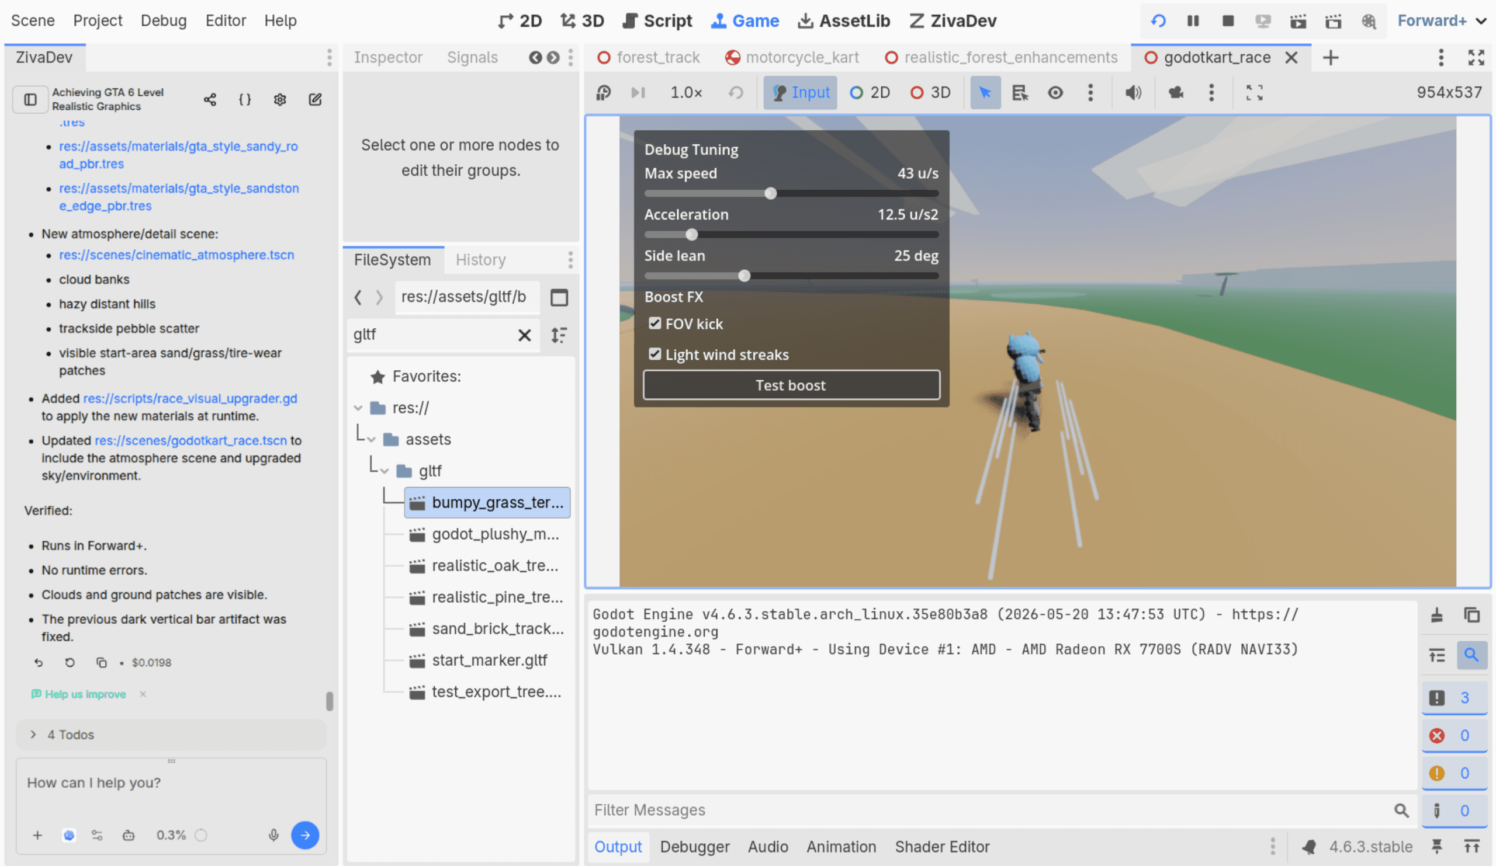Reload the running project
This screenshot has width=1496, height=866.
point(1158,21)
